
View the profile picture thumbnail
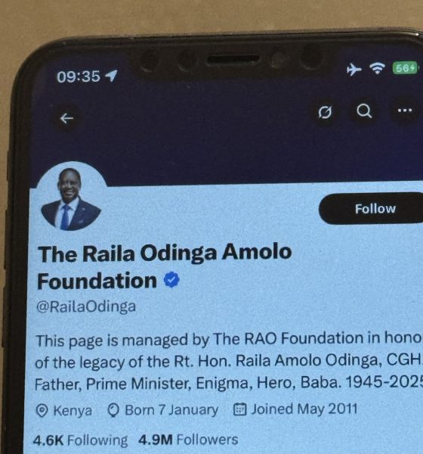coord(71,197)
